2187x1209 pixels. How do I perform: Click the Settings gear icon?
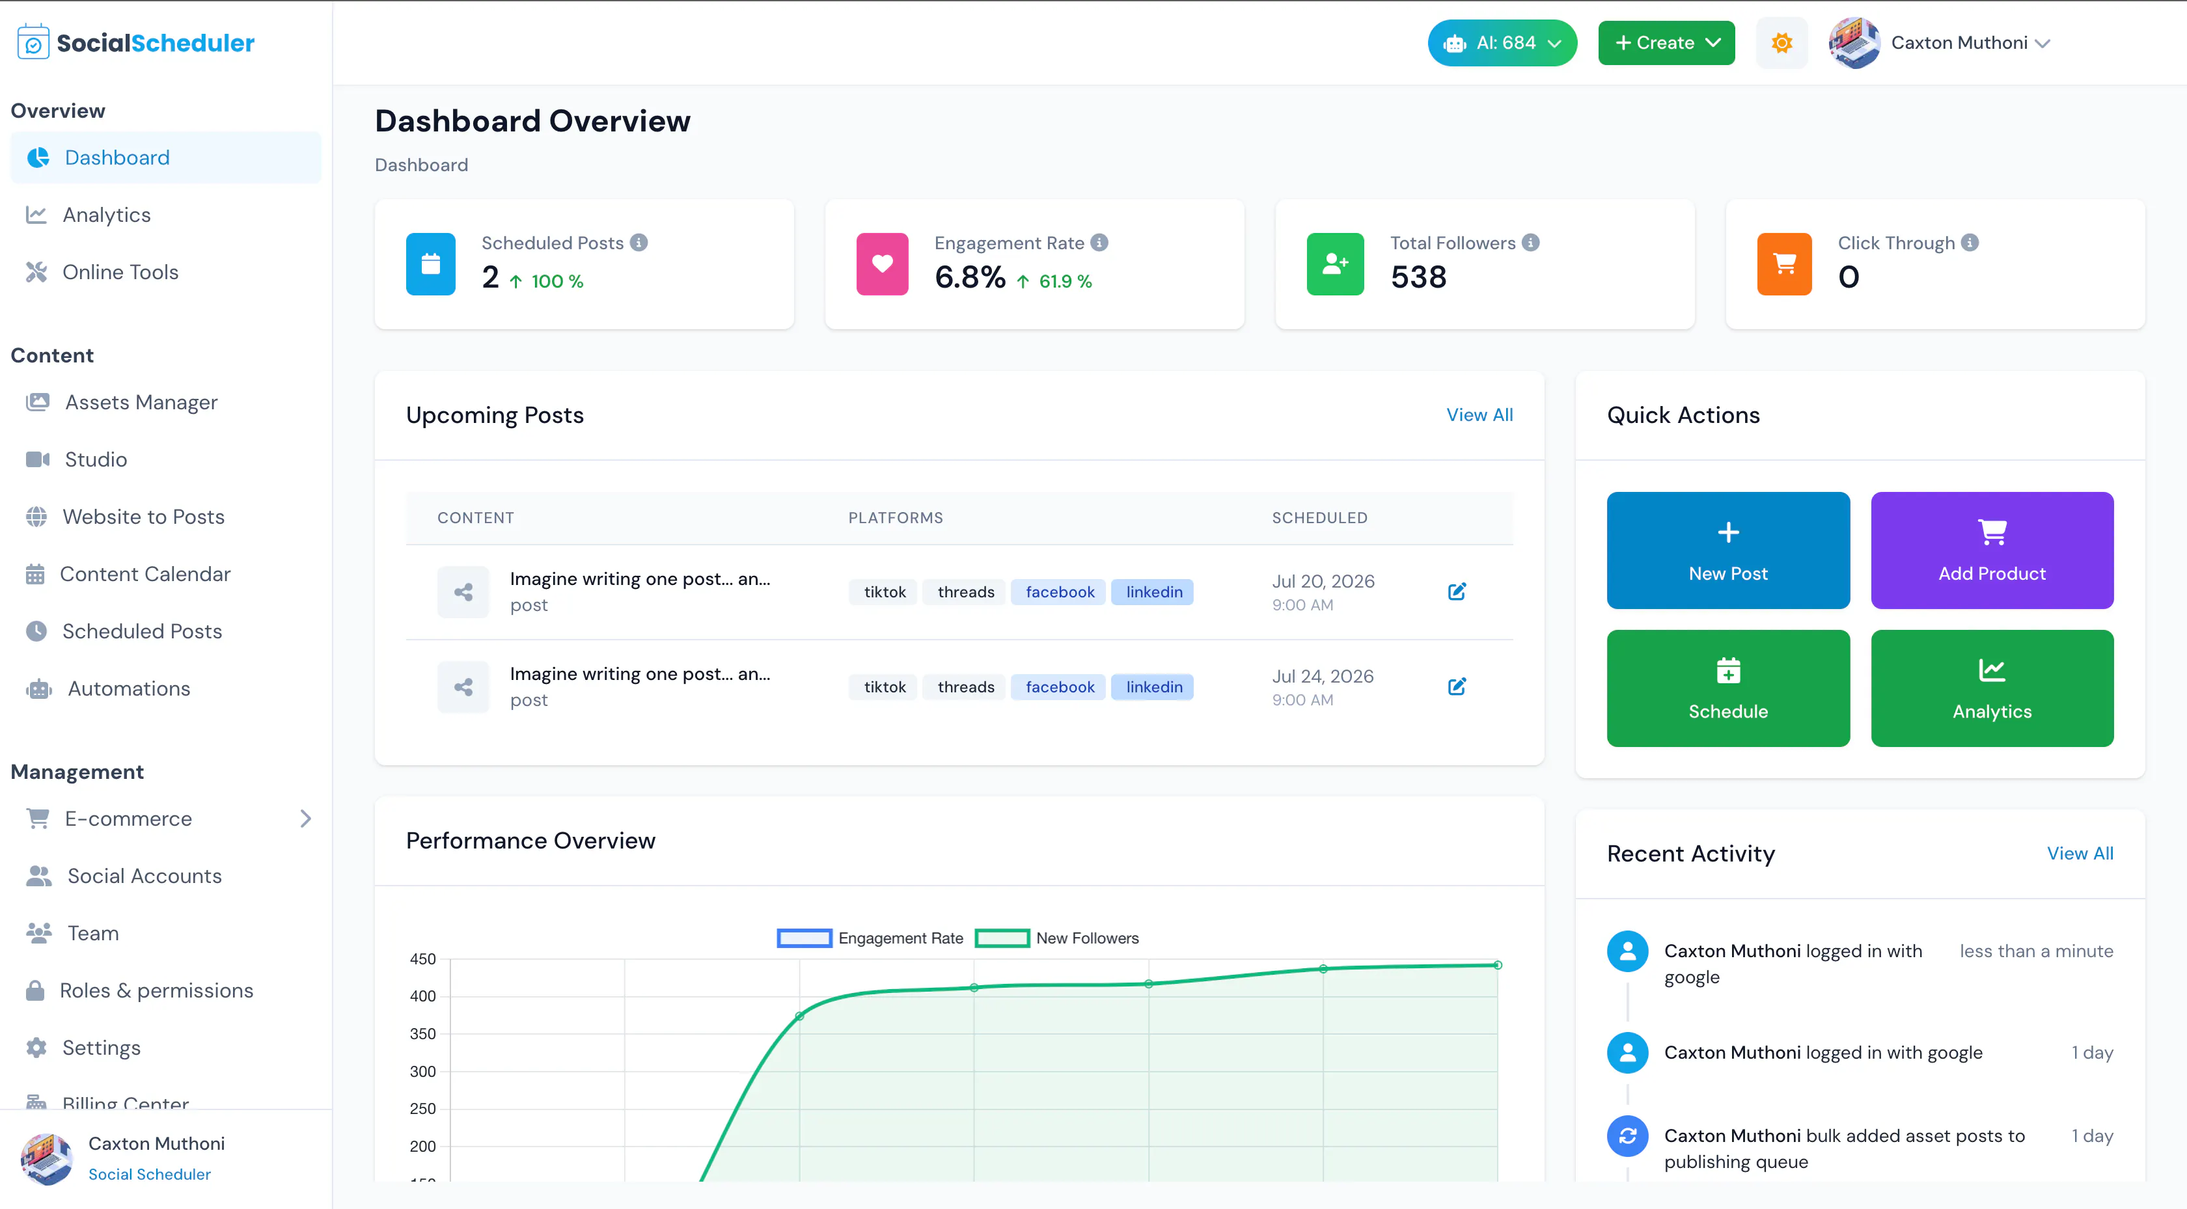coord(36,1048)
